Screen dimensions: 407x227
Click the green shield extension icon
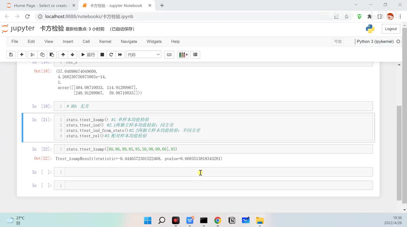[x=360, y=16]
